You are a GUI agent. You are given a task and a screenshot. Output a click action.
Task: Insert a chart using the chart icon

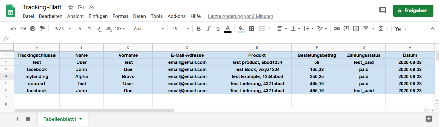[x=356, y=29]
